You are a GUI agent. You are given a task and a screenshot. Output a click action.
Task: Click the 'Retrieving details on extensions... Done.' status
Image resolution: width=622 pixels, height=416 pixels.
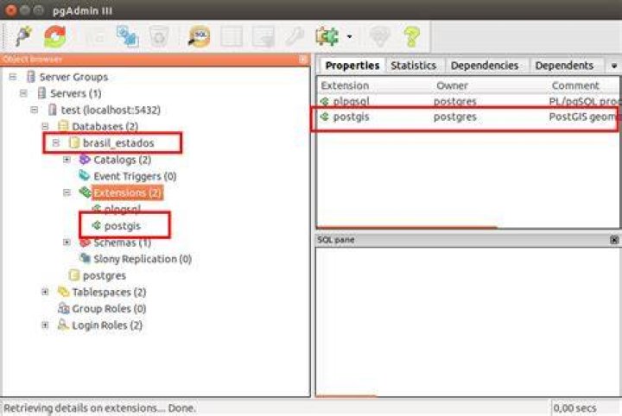pos(99,407)
